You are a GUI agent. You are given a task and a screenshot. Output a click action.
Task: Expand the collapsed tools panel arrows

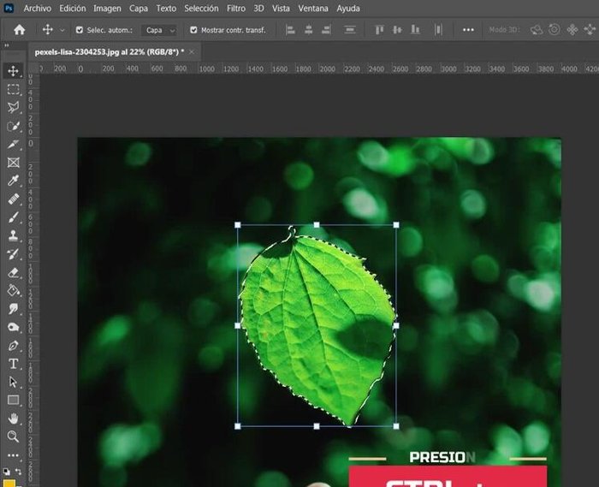tap(7, 45)
